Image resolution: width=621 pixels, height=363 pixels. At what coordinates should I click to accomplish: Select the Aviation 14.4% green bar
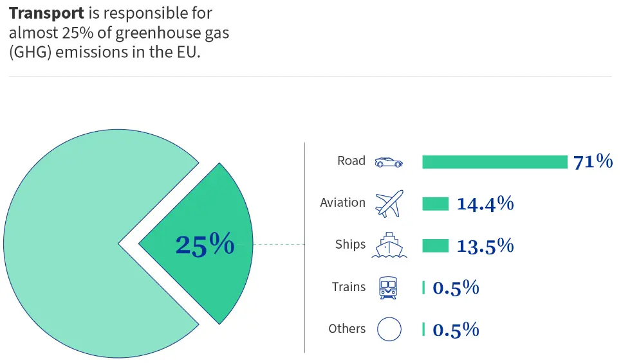coord(435,204)
